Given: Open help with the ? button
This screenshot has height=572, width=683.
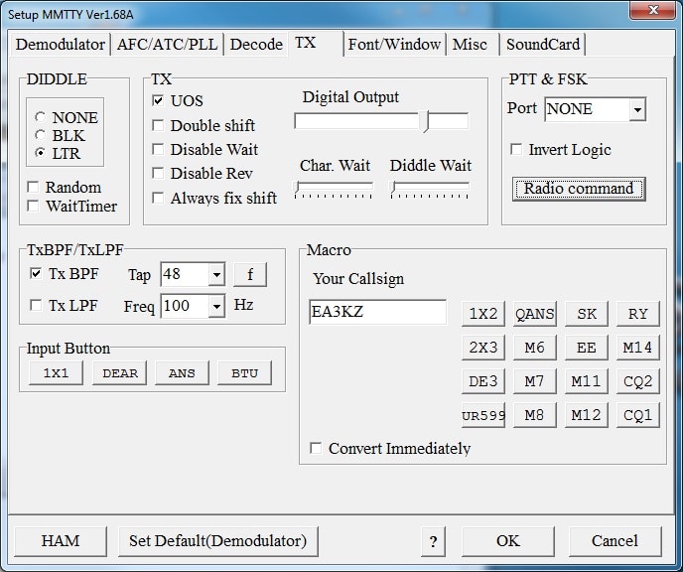Looking at the screenshot, I should pyautogui.click(x=433, y=541).
